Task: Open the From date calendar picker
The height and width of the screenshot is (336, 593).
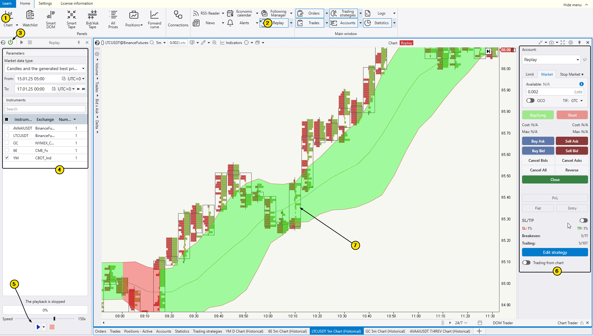Action: tap(64, 79)
